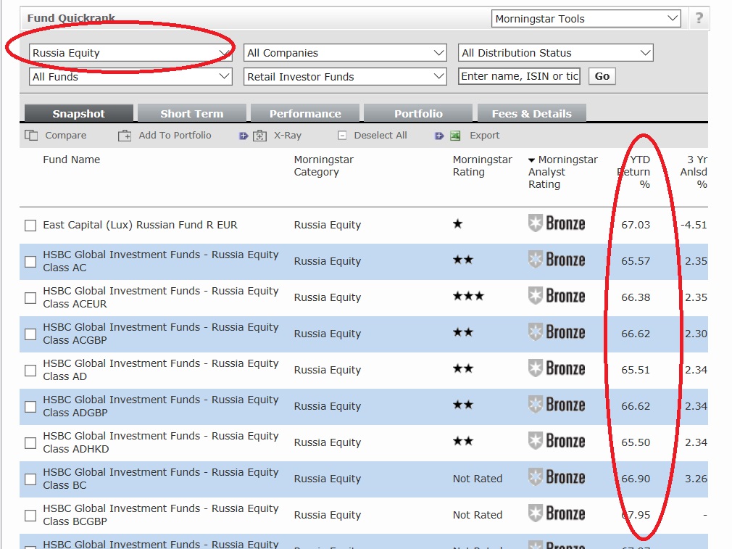Click the Bronze badge for Class AC
The height and width of the screenshot is (549, 732).
557,260
